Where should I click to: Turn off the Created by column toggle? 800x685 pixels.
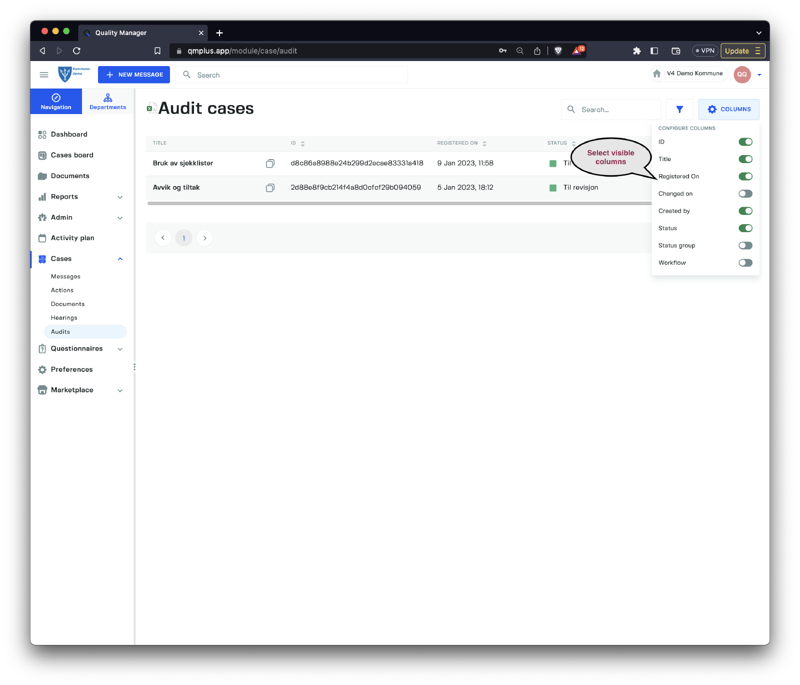click(745, 211)
